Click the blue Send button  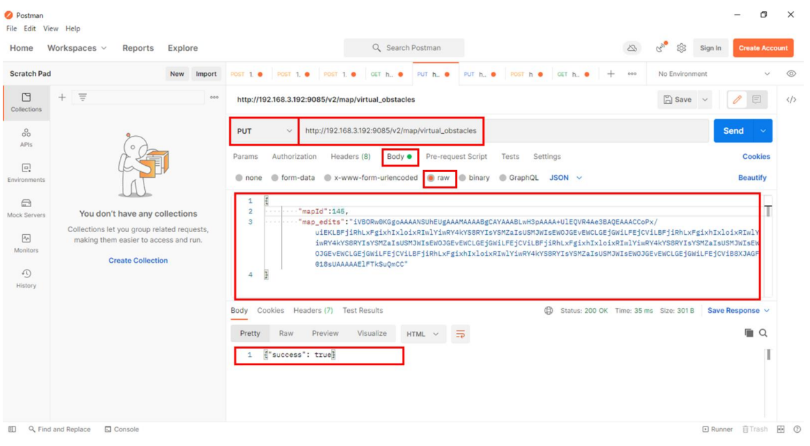(x=733, y=131)
